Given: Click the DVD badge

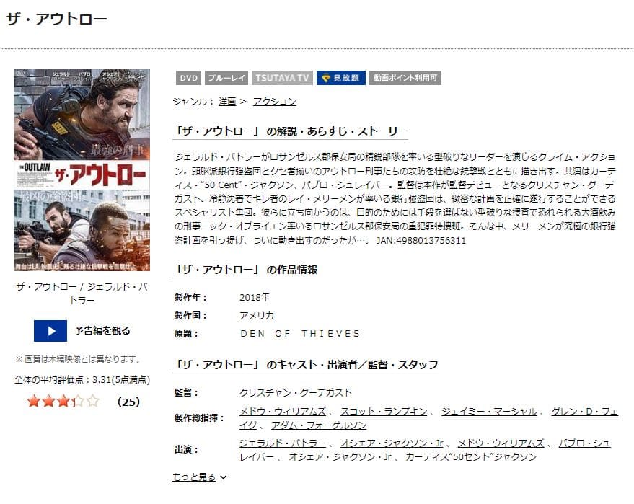Looking at the screenshot, I should tap(188, 78).
